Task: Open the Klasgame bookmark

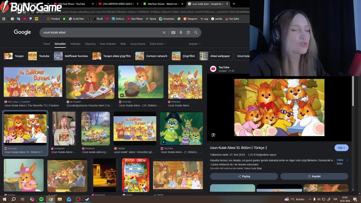Action: (x=190, y=19)
